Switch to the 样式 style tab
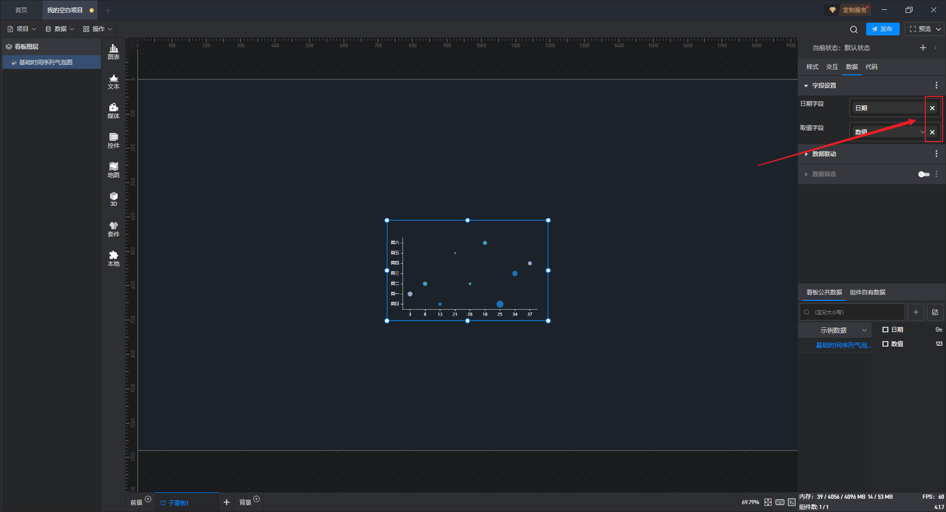This screenshot has height=512, width=946. click(x=812, y=67)
